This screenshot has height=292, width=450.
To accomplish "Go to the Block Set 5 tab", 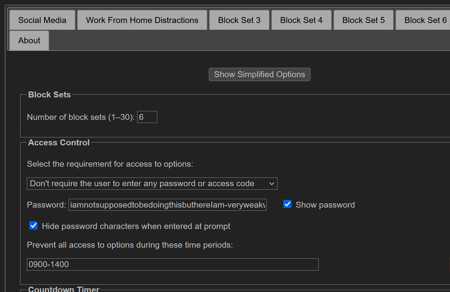I will 363,20.
